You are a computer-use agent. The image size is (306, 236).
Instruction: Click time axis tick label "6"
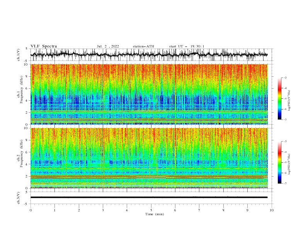(x=175, y=210)
